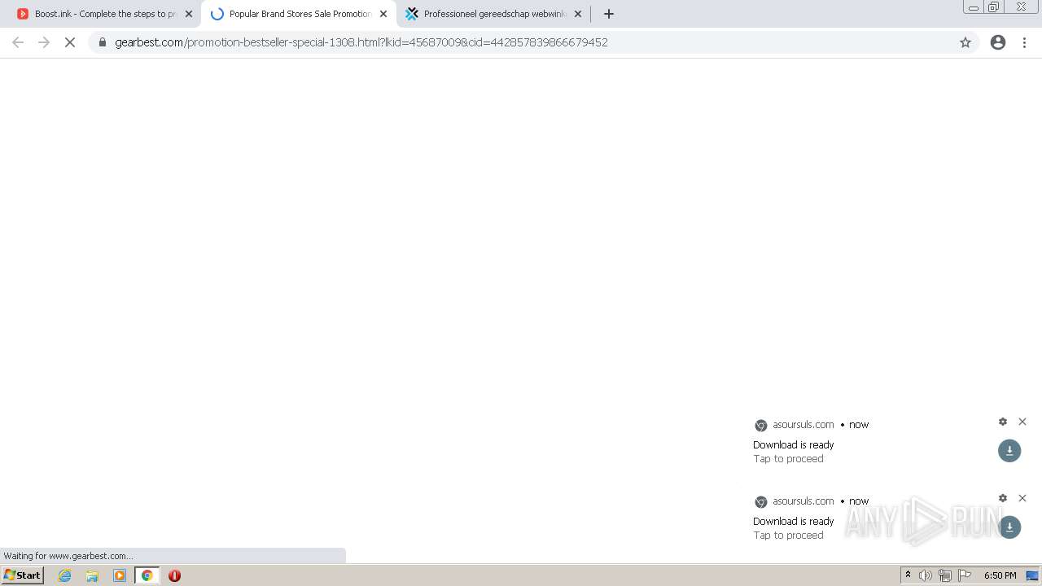
Task: Click download icon in second notification
Action: (1009, 527)
